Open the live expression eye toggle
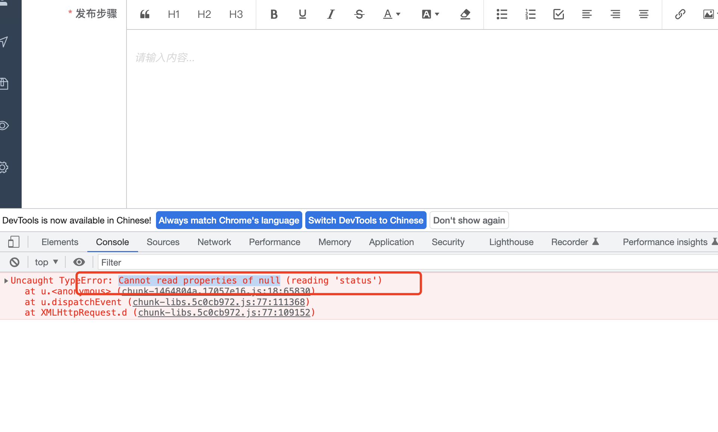Screen dimensions: 718x432 [x=79, y=262]
